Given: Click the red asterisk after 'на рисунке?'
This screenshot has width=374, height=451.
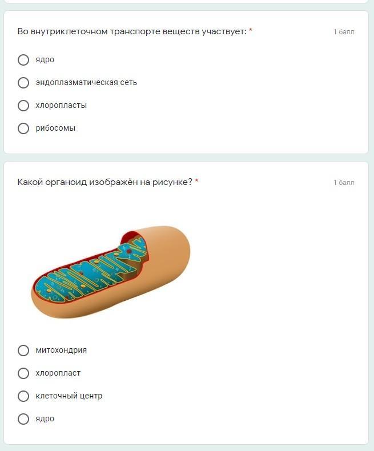Looking at the screenshot, I should pos(197,182).
